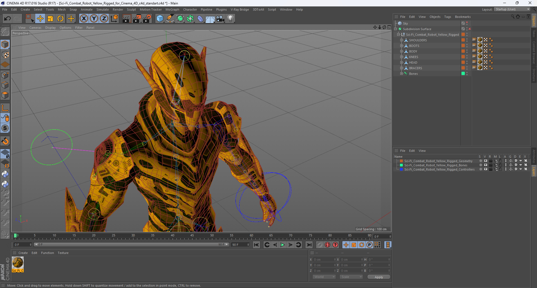Viewport: 537px width, 288px height.
Task: Add a Cube primitive object
Action: click(160, 19)
